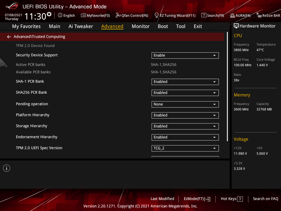Click the CPU temperature value 47°C
The width and height of the screenshot is (281, 211).
pyautogui.click(x=260, y=50)
